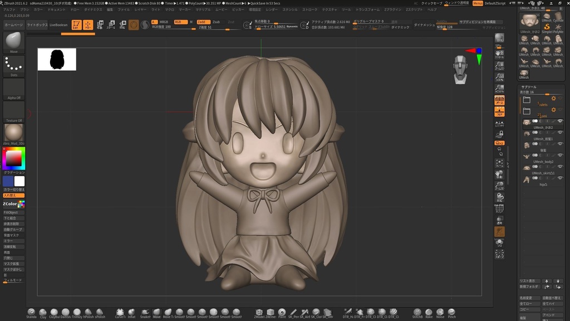This screenshot has height=321, width=570.
Task: Select the SimpleBrush tool thumbnail
Action: pos(547,27)
